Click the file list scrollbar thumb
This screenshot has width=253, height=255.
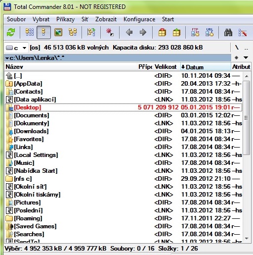pos(247,118)
